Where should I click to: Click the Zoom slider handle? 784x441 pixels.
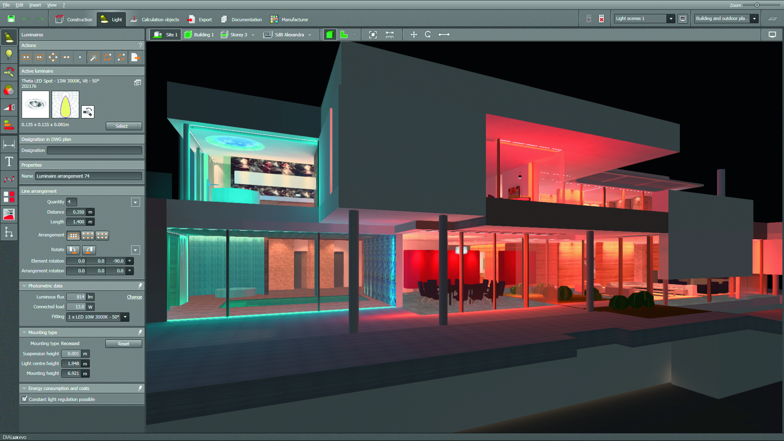[x=757, y=5]
